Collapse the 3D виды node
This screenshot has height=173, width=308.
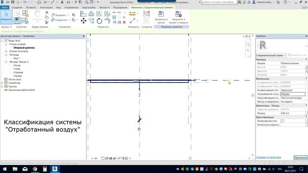pyautogui.click(x=6, y=55)
